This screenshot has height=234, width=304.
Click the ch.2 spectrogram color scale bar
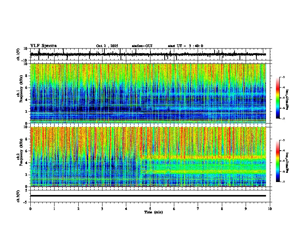pos(278,161)
